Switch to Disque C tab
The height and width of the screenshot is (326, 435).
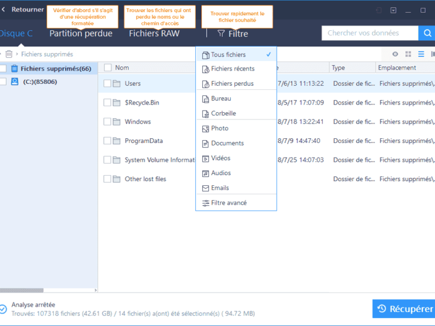point(16,33)
